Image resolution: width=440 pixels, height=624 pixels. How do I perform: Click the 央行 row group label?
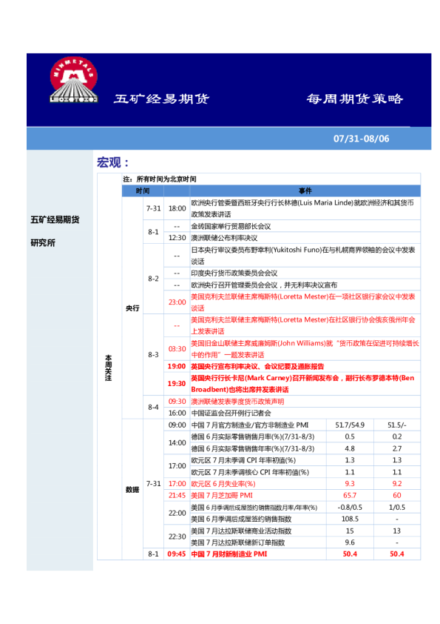[132, 308]
